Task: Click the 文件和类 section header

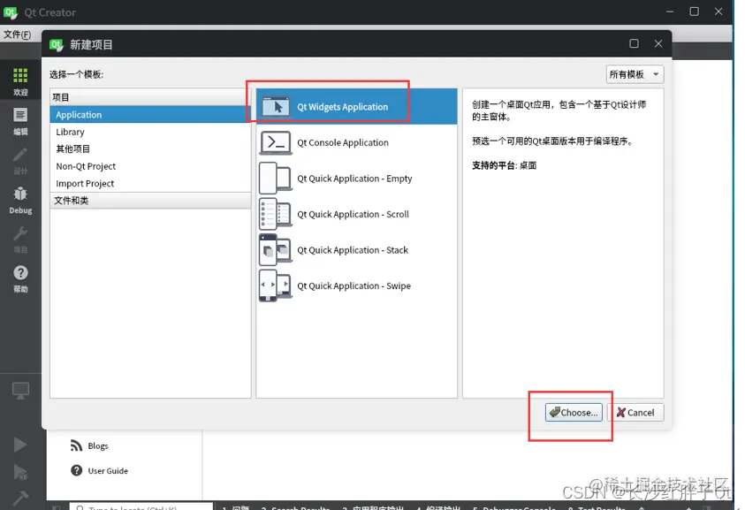Action: 150,200
